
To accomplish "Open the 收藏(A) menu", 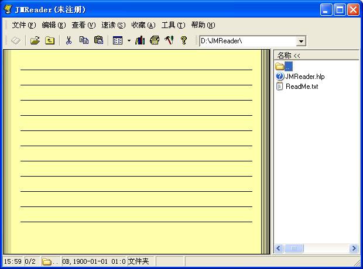I will (143, 25).
